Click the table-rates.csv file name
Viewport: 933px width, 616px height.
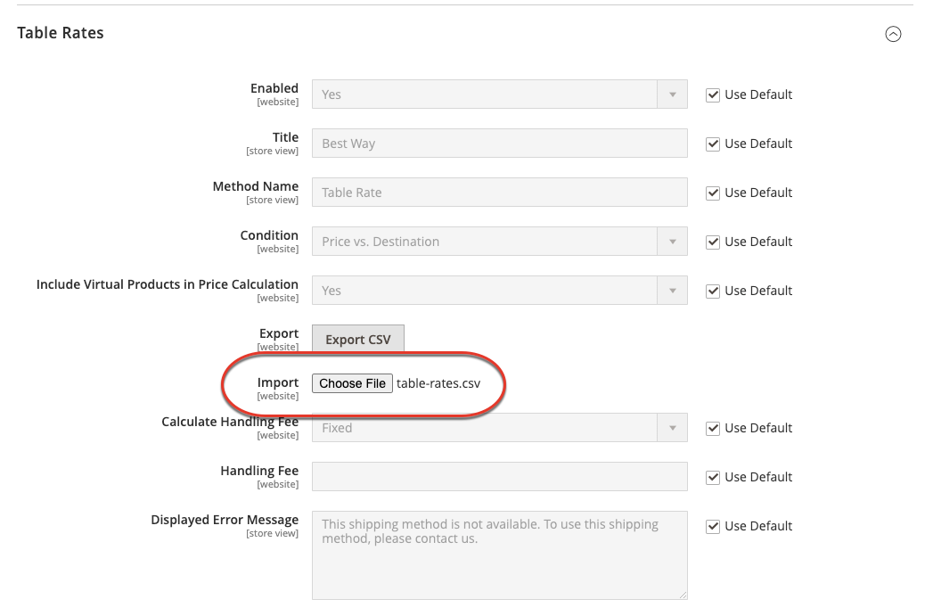click(438, 383)
